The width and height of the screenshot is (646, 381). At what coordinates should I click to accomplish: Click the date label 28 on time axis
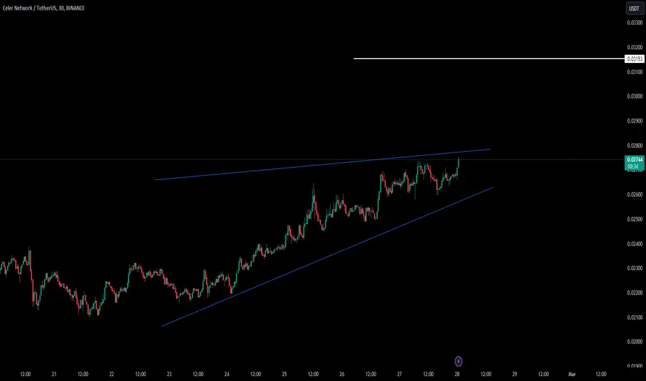[457, 374]
